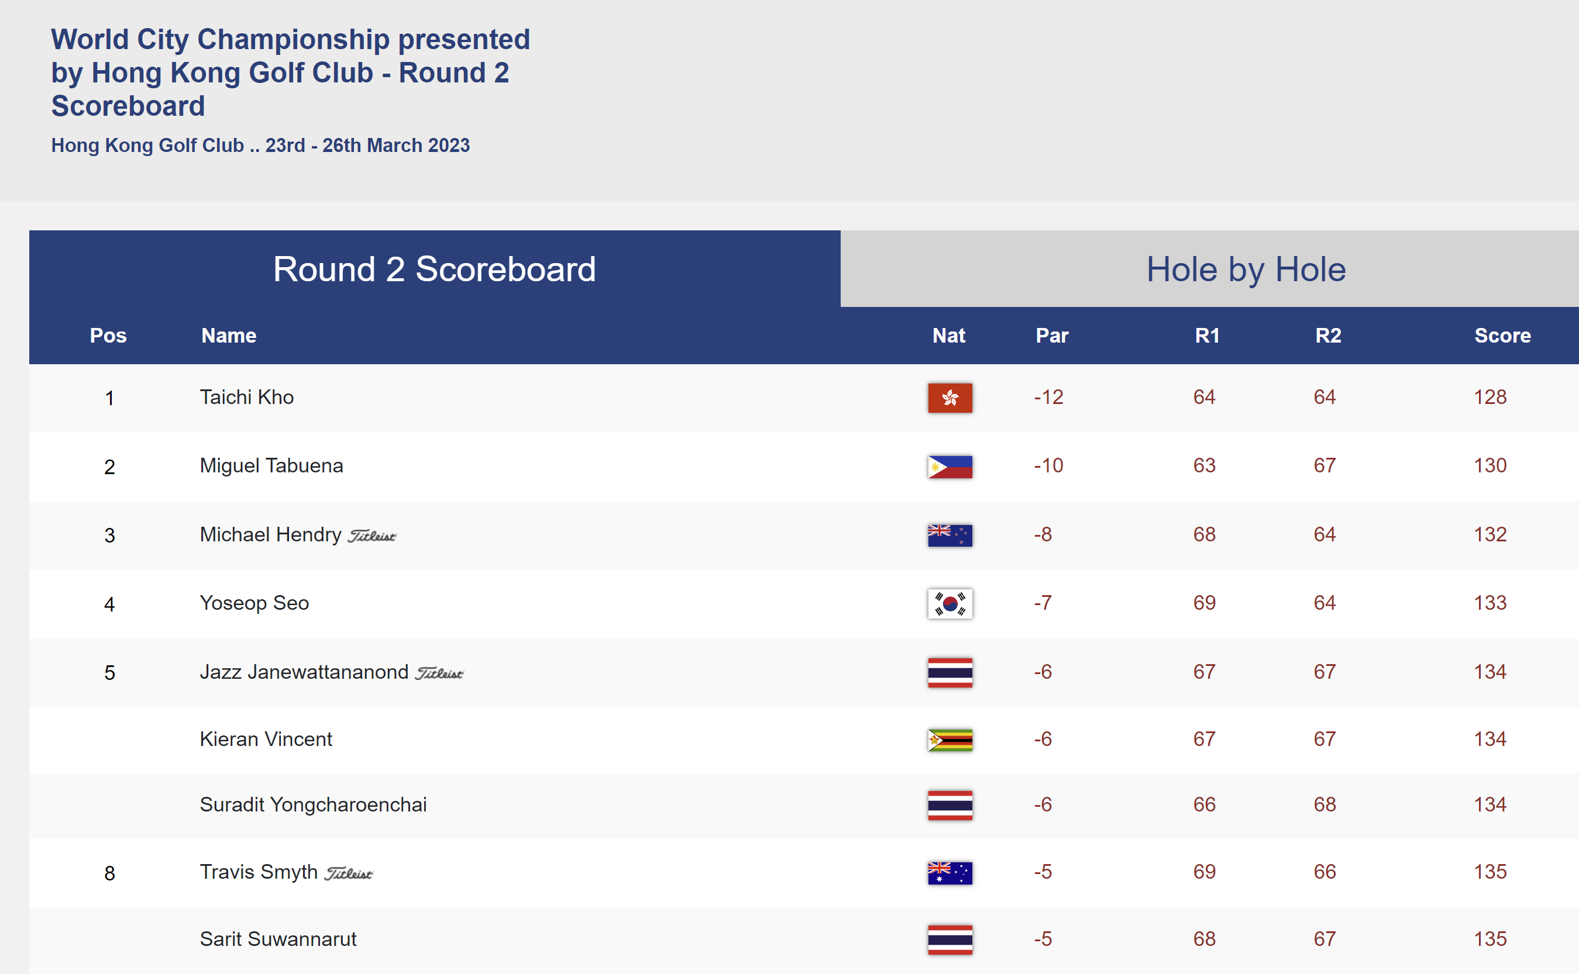Click Sarit Suwannarut name
1579x974 pixels.
(x=278, y=938)
